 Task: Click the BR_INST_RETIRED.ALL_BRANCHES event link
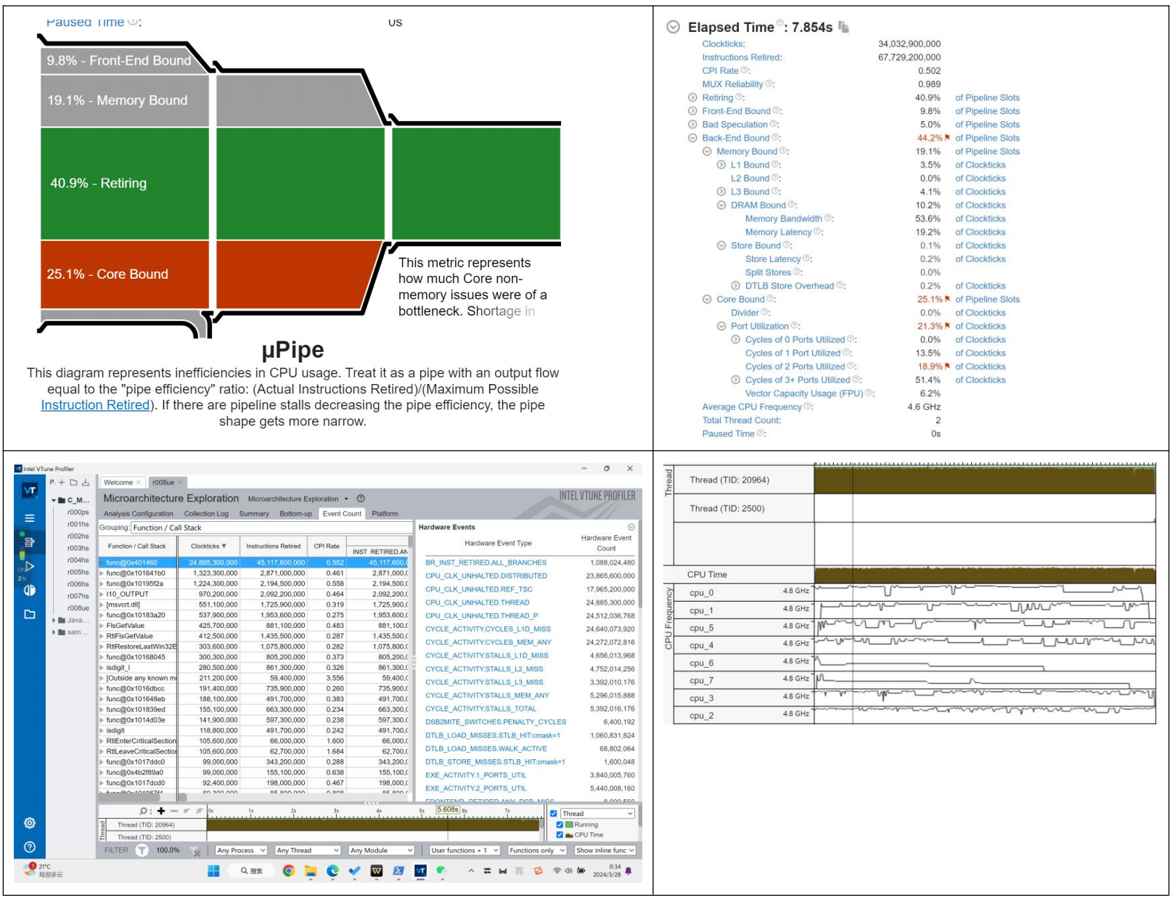click(486, 563)
